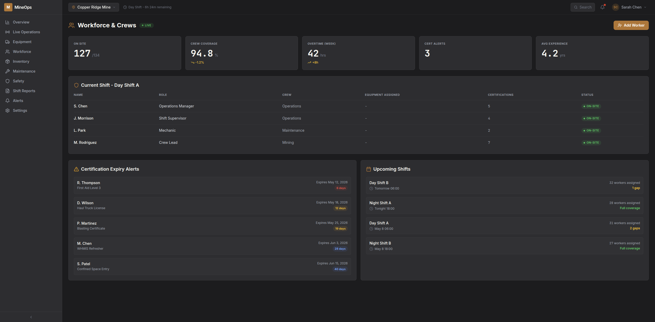Collapse the sidebar with the chevron

31,317
